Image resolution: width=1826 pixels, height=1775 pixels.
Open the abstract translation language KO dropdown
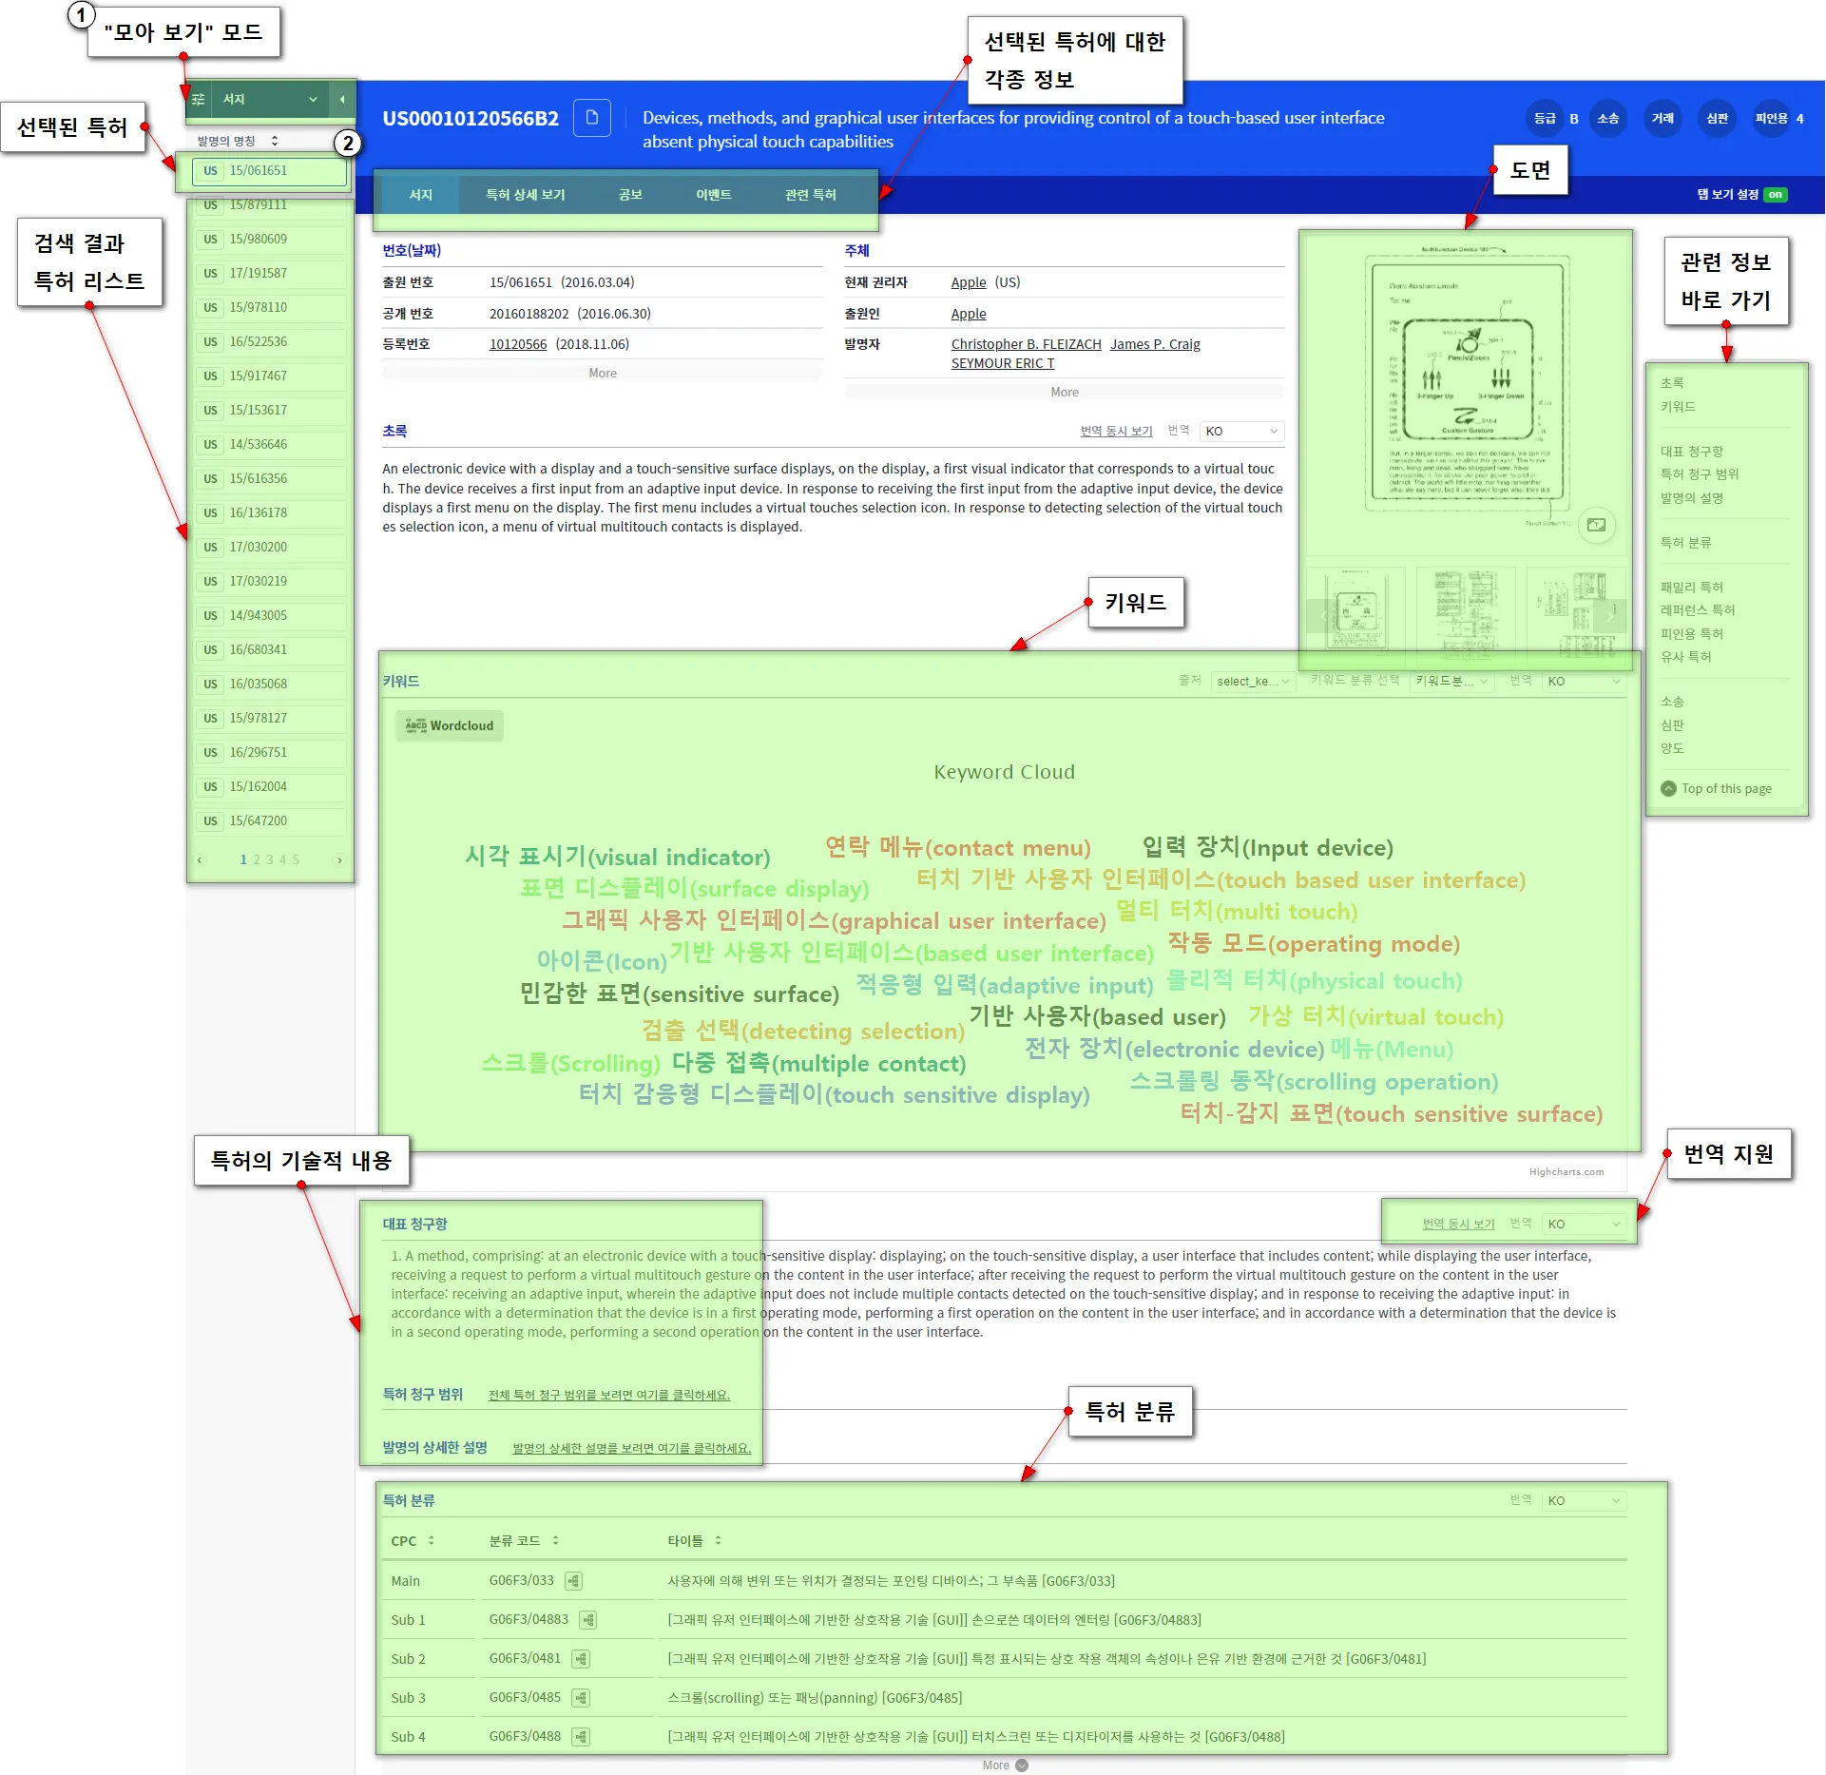point(1240,432)
